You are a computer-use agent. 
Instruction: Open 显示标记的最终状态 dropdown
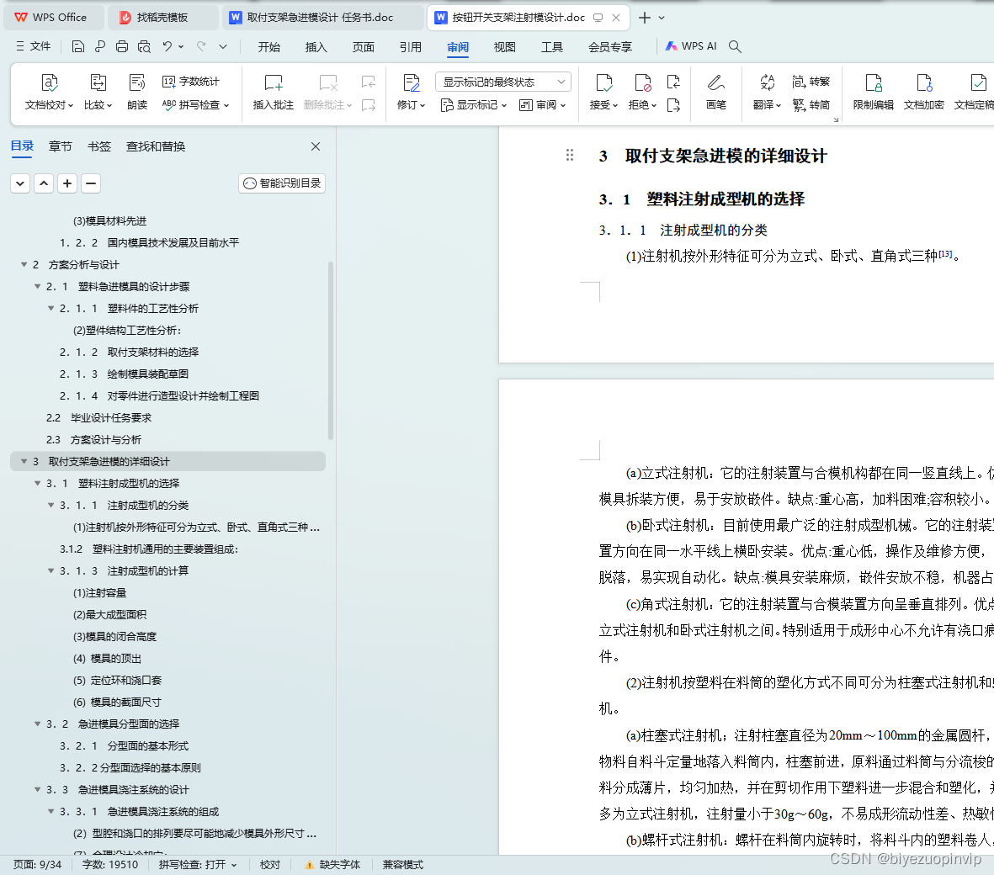[503, 82]
